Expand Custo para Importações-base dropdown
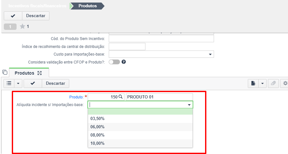The width and height of the screenshot is (288, 154). pos(210,54)
